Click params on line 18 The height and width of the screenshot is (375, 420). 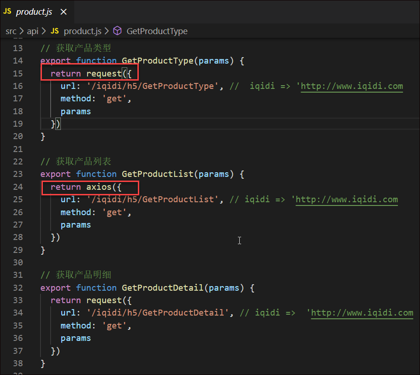(x=76, y=111)
